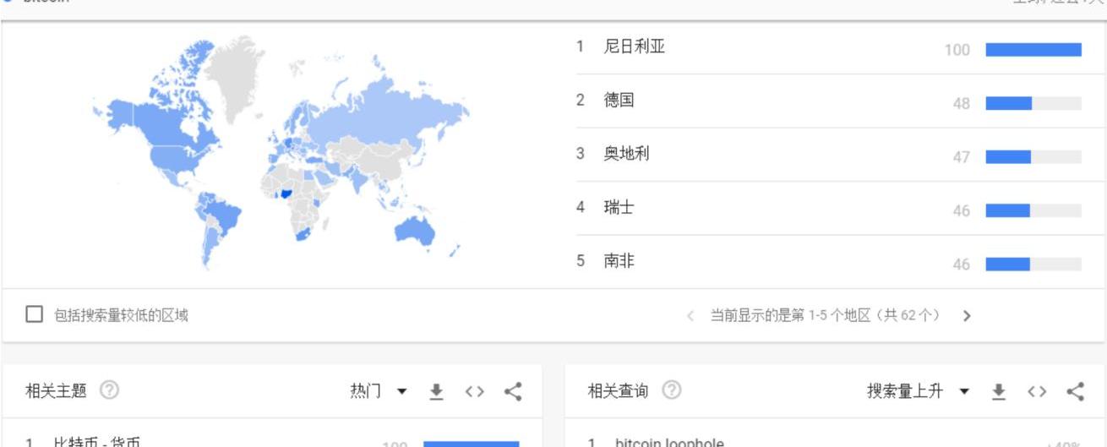Download the 相关主题 data as CSV

(436, 391)
